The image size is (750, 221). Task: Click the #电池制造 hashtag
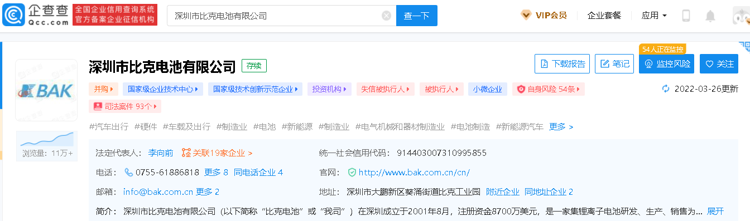(x=470, y=126)
